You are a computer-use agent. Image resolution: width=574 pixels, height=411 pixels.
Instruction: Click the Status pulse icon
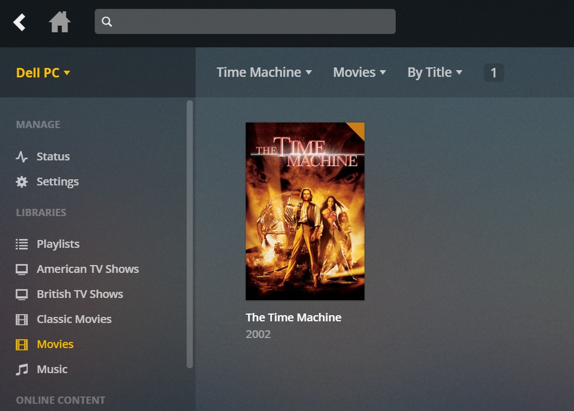(x=22, y=156)
